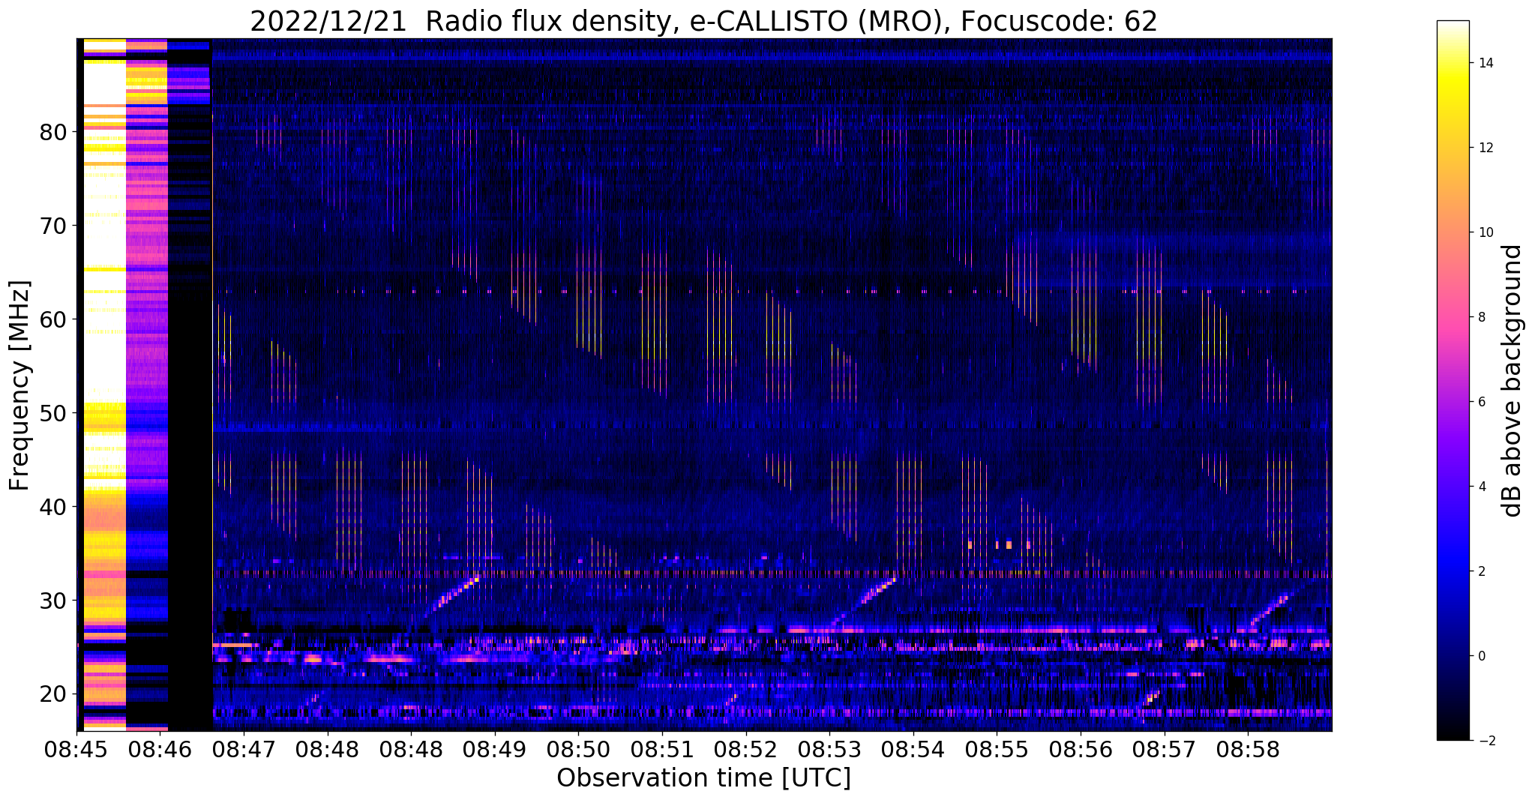Click the 08:47 time tick label
Image resolution: width=1535 pixels, height=800 pixels.
[244, 751]
